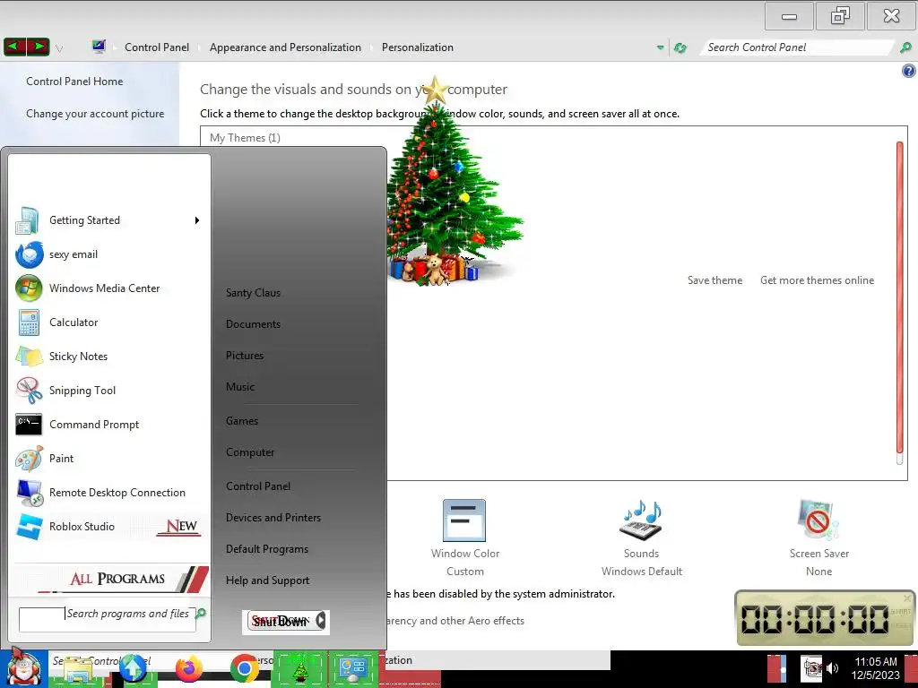Click Appearance and Personalization breadcrumb

(285, 47)
